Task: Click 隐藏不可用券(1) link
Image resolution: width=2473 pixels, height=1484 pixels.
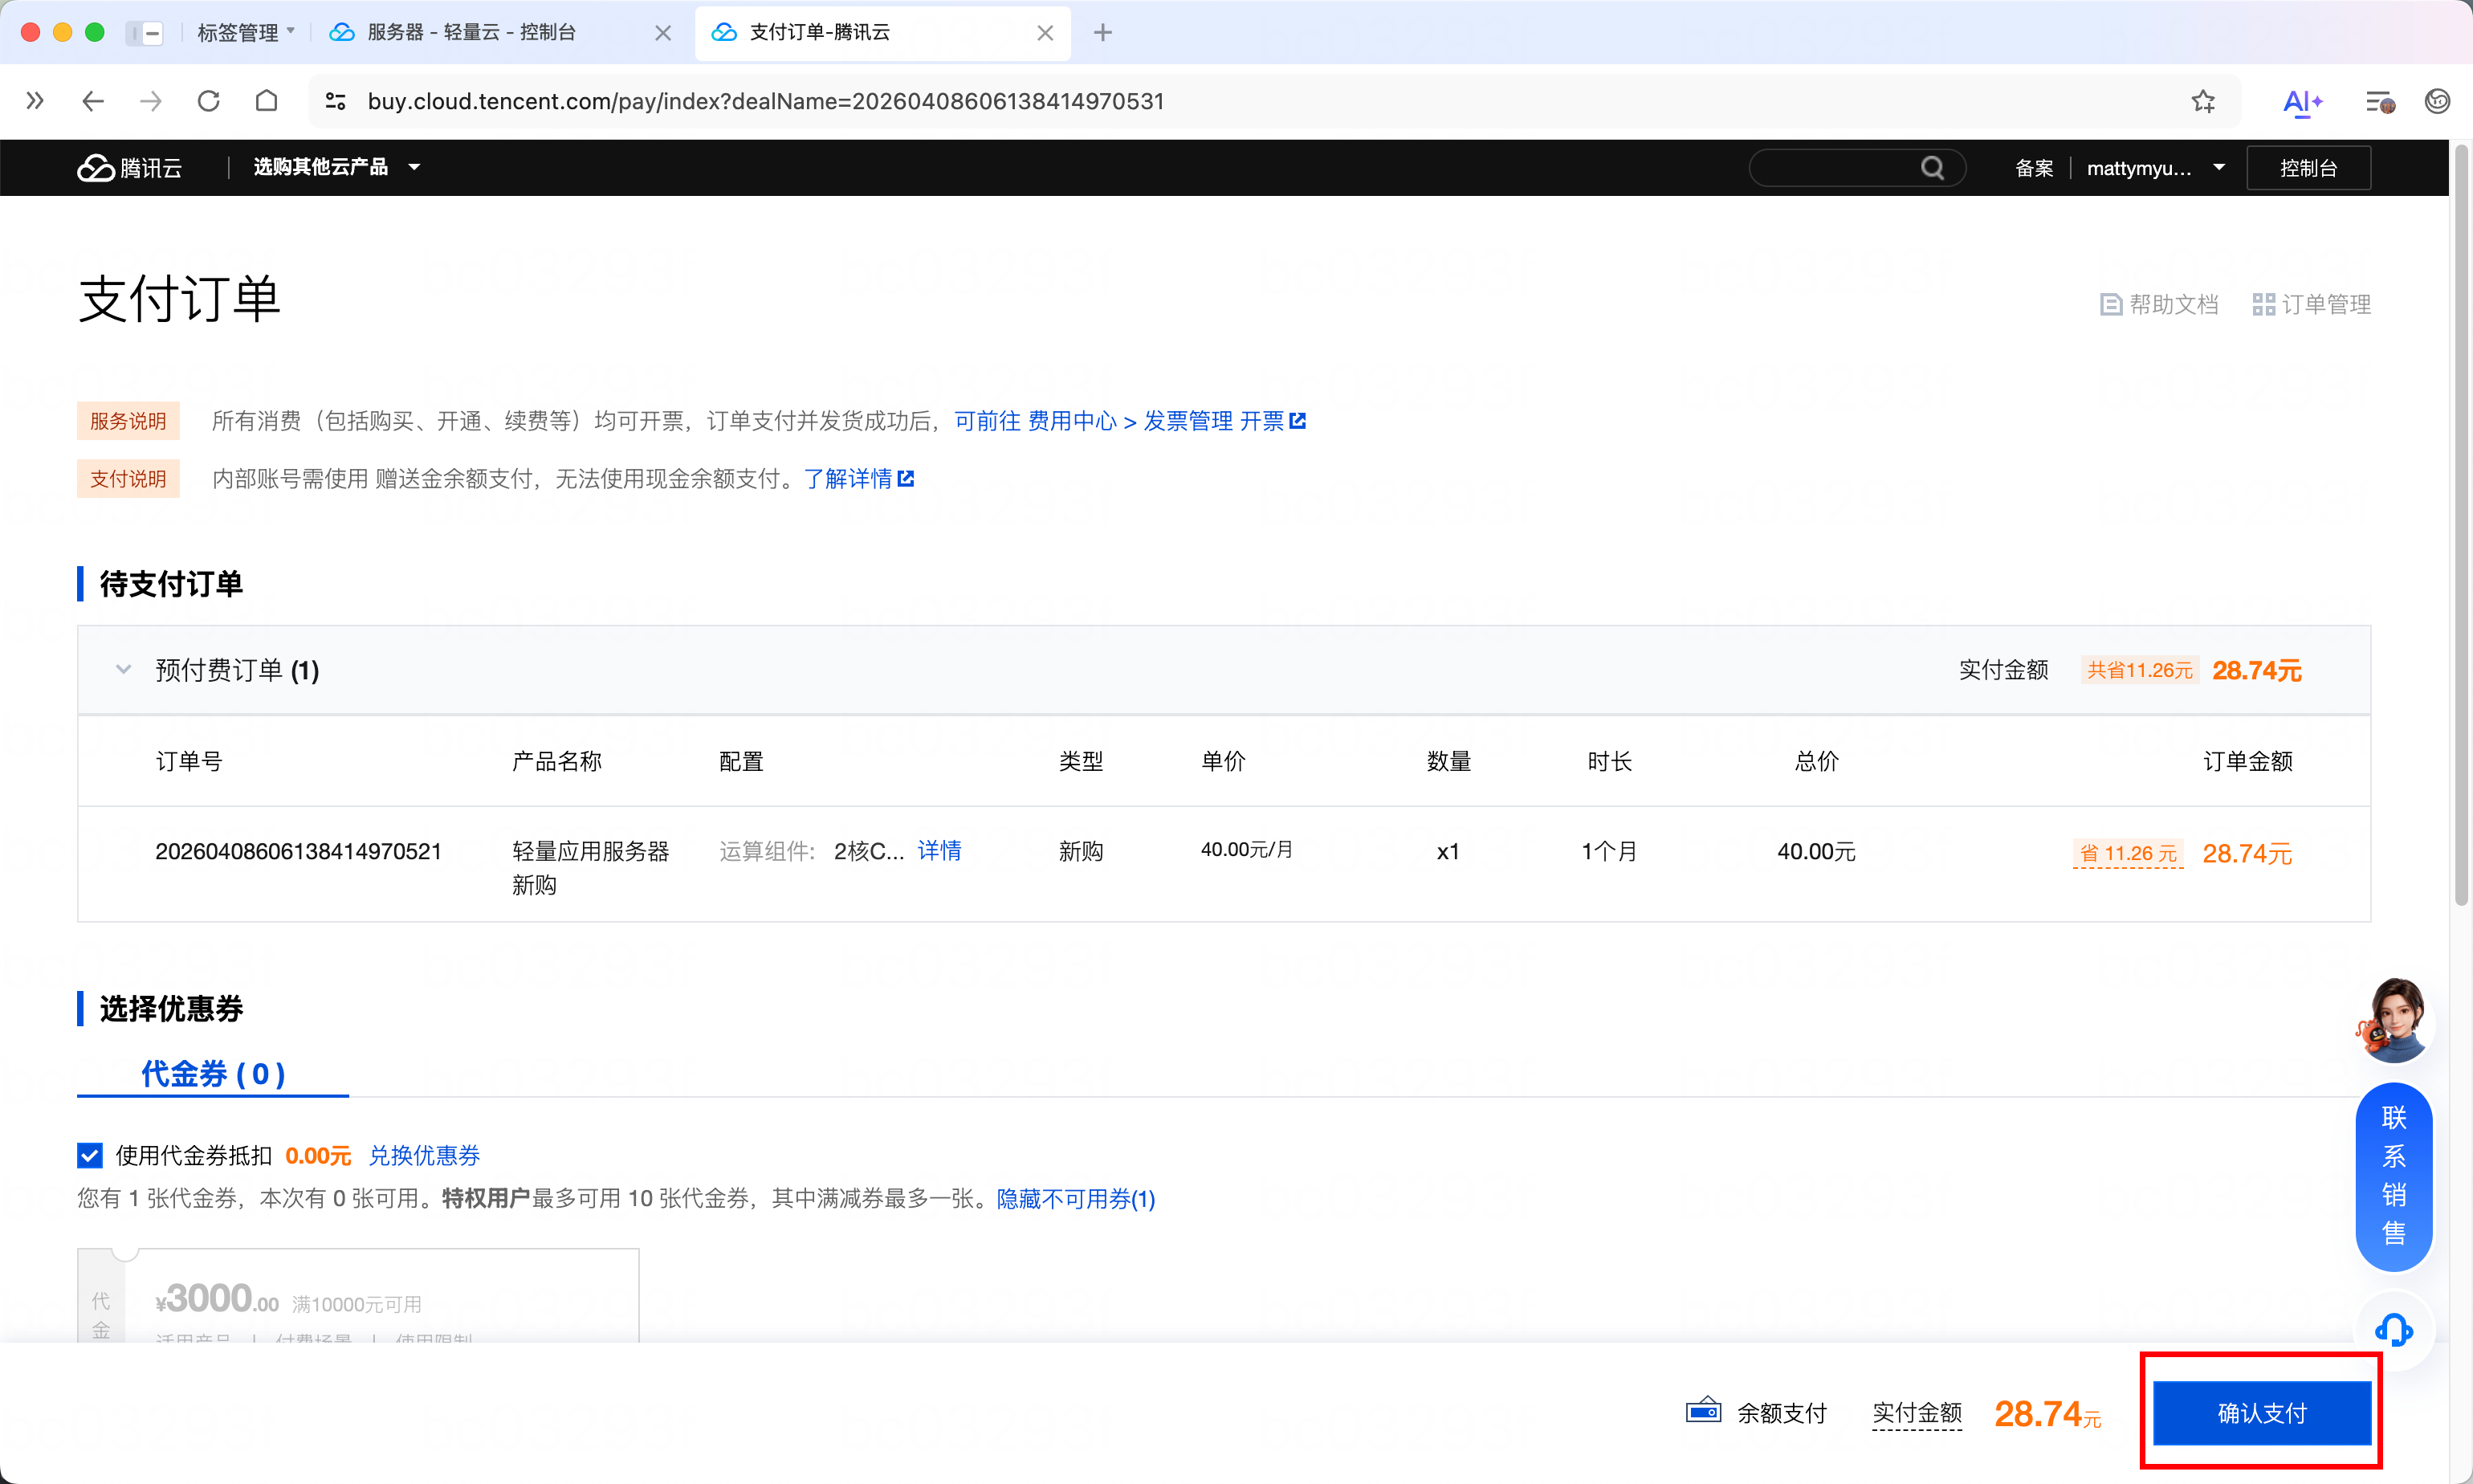Action: coord(1076,1199)
